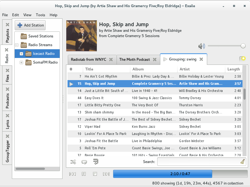This screenshot has height=187, width=250.
Task: Close the Moth Podcast tab
Action: [x=155, y=60]
